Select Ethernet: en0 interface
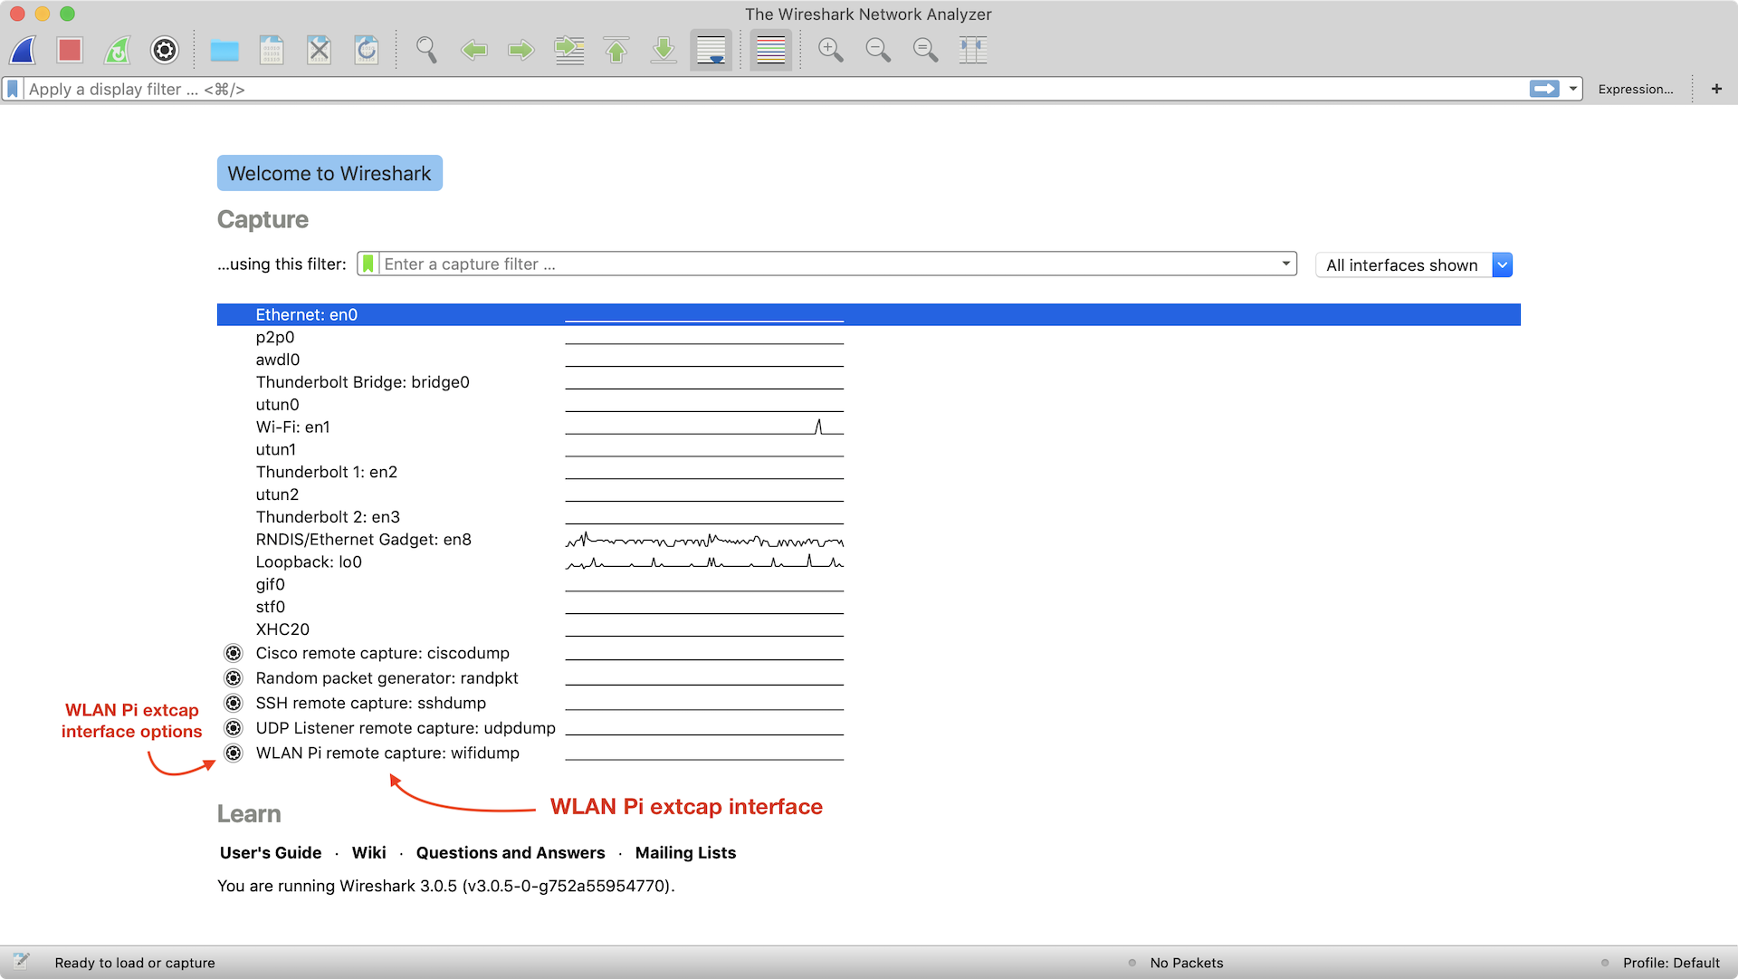 click(869, 314)
